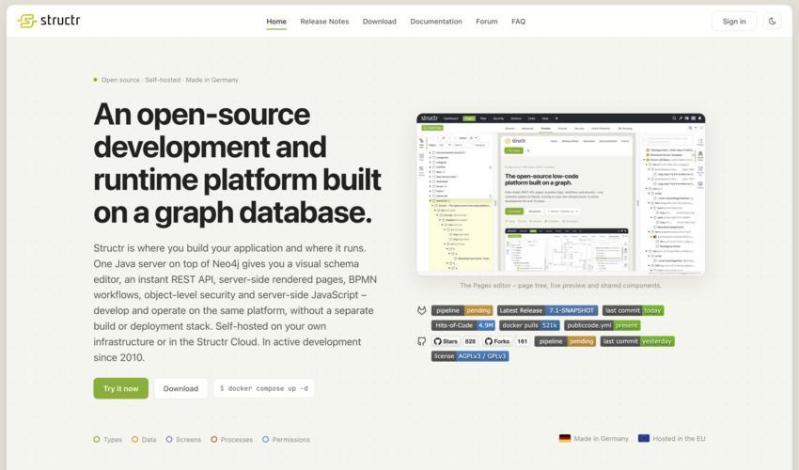This screenshot has width=799, height=470.
Task: Click the last commit yesterday badge
Action: 637,341
